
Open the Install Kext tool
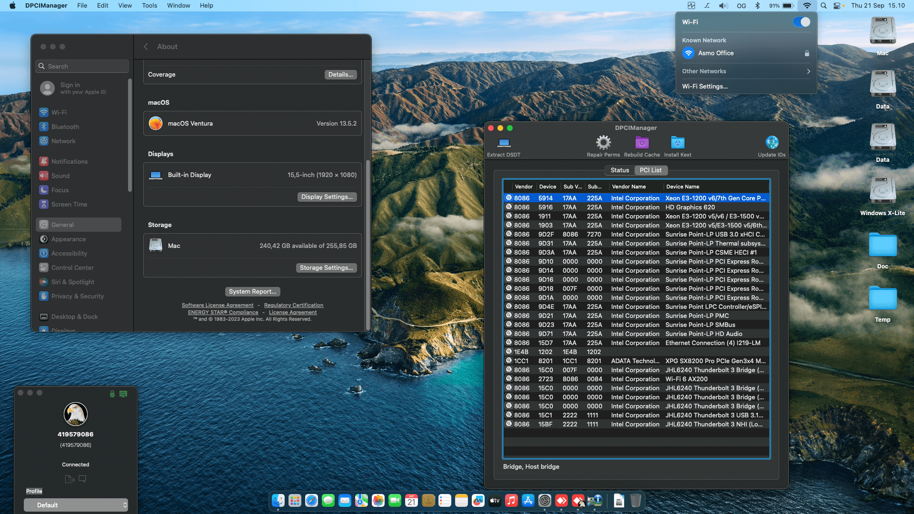pos(677,143)
